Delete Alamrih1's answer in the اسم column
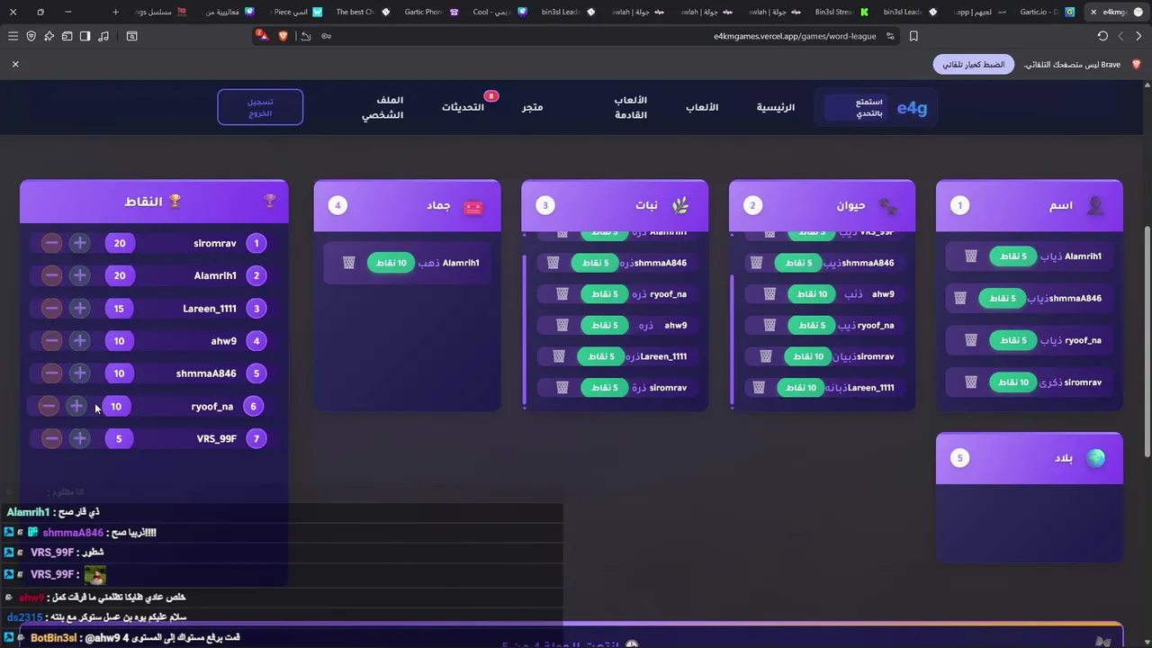Image resolution: width=1152 pixels, height=648 pixels. [x=971, y=256]
